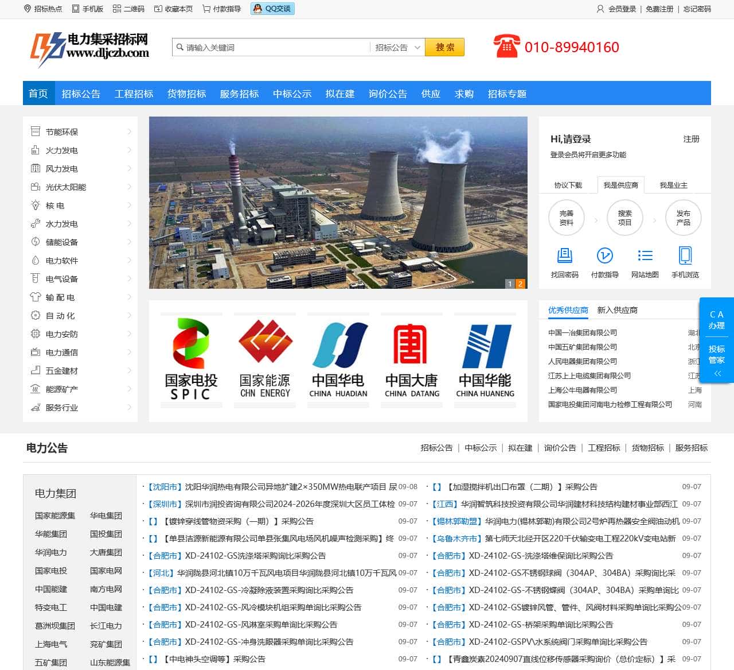734x670 pixels.
Task: Click the 付款指导 circular icon
Action: pos(605,255)
